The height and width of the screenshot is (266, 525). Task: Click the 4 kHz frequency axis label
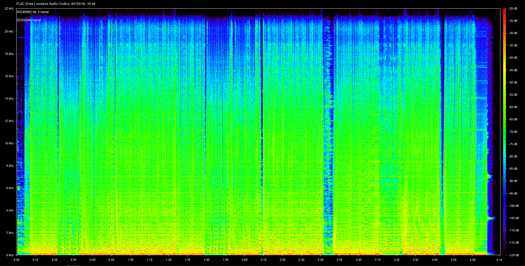[x=10, y=211]
